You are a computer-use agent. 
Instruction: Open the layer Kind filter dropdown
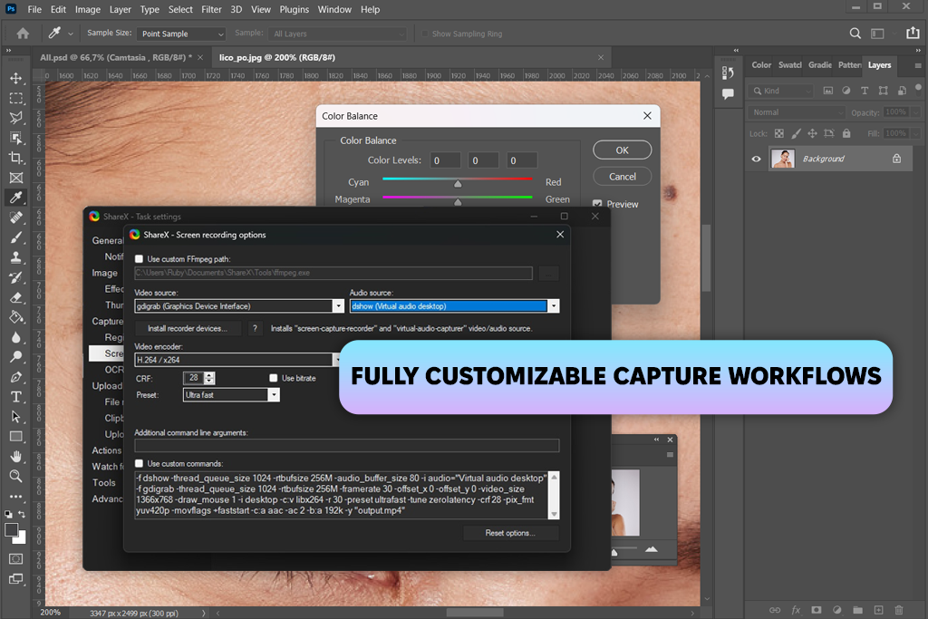click(x=780, y=91)
